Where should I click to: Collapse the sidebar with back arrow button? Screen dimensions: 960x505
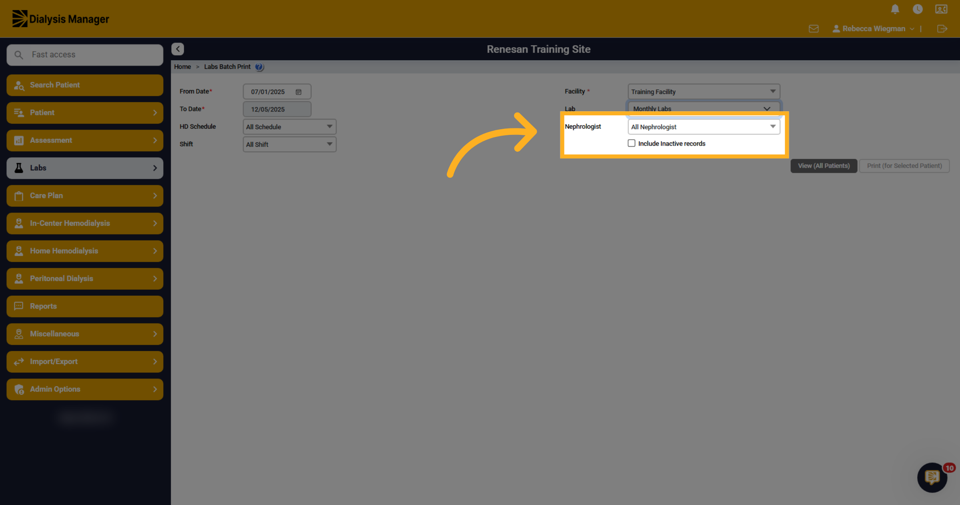[178, 49]
